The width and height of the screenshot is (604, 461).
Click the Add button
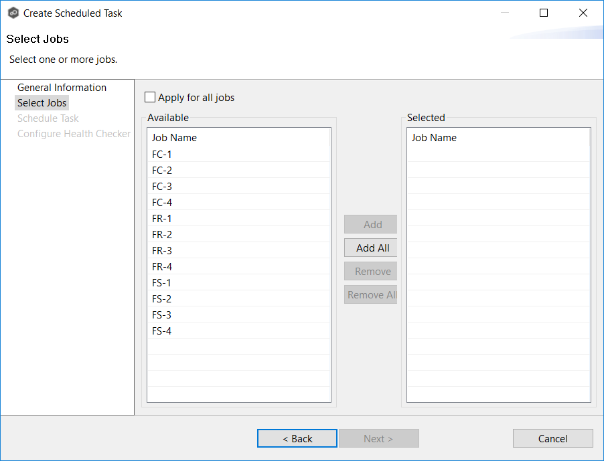[370, 224]
